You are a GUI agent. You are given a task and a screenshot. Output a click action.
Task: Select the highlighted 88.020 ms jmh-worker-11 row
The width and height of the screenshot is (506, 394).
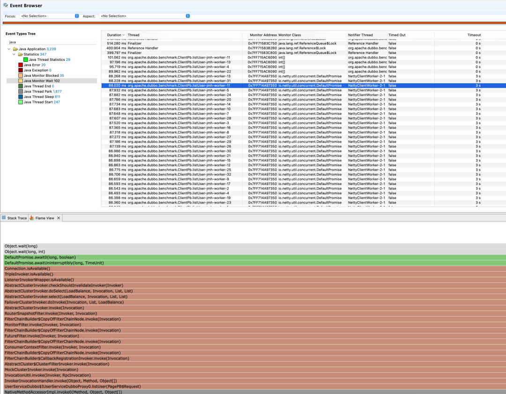(x=303, y=86)
